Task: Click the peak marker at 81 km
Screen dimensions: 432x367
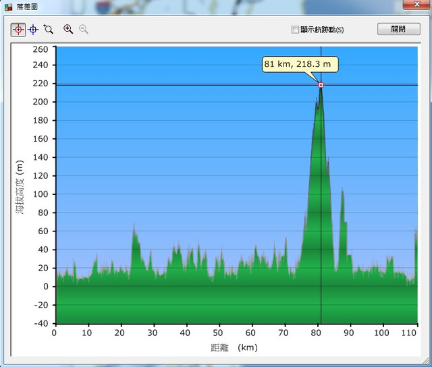Action: click(x=321, y=85)
